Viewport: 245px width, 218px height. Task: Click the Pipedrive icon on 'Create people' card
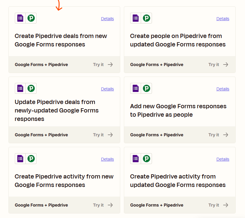point(146,18)
